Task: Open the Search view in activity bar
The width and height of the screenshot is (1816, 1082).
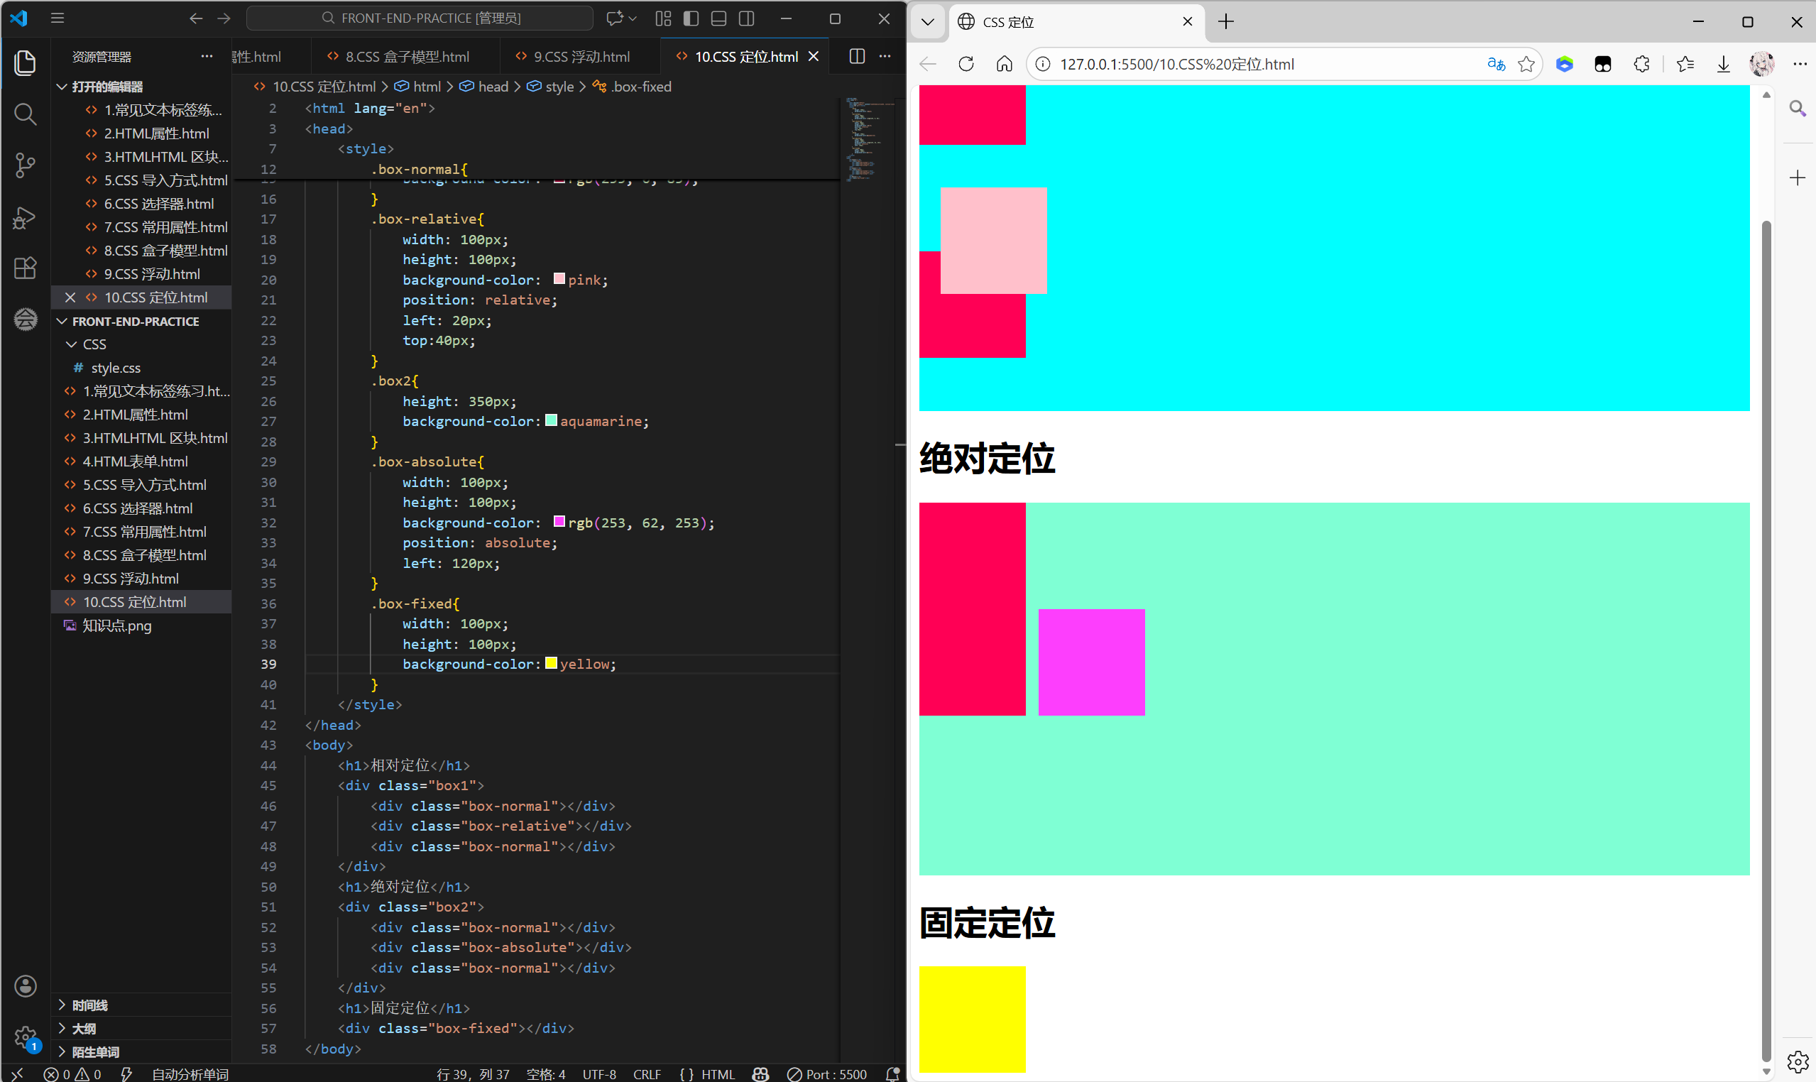Action: click(25, 114)
